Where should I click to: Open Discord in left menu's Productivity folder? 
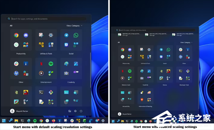pos(26,35)
